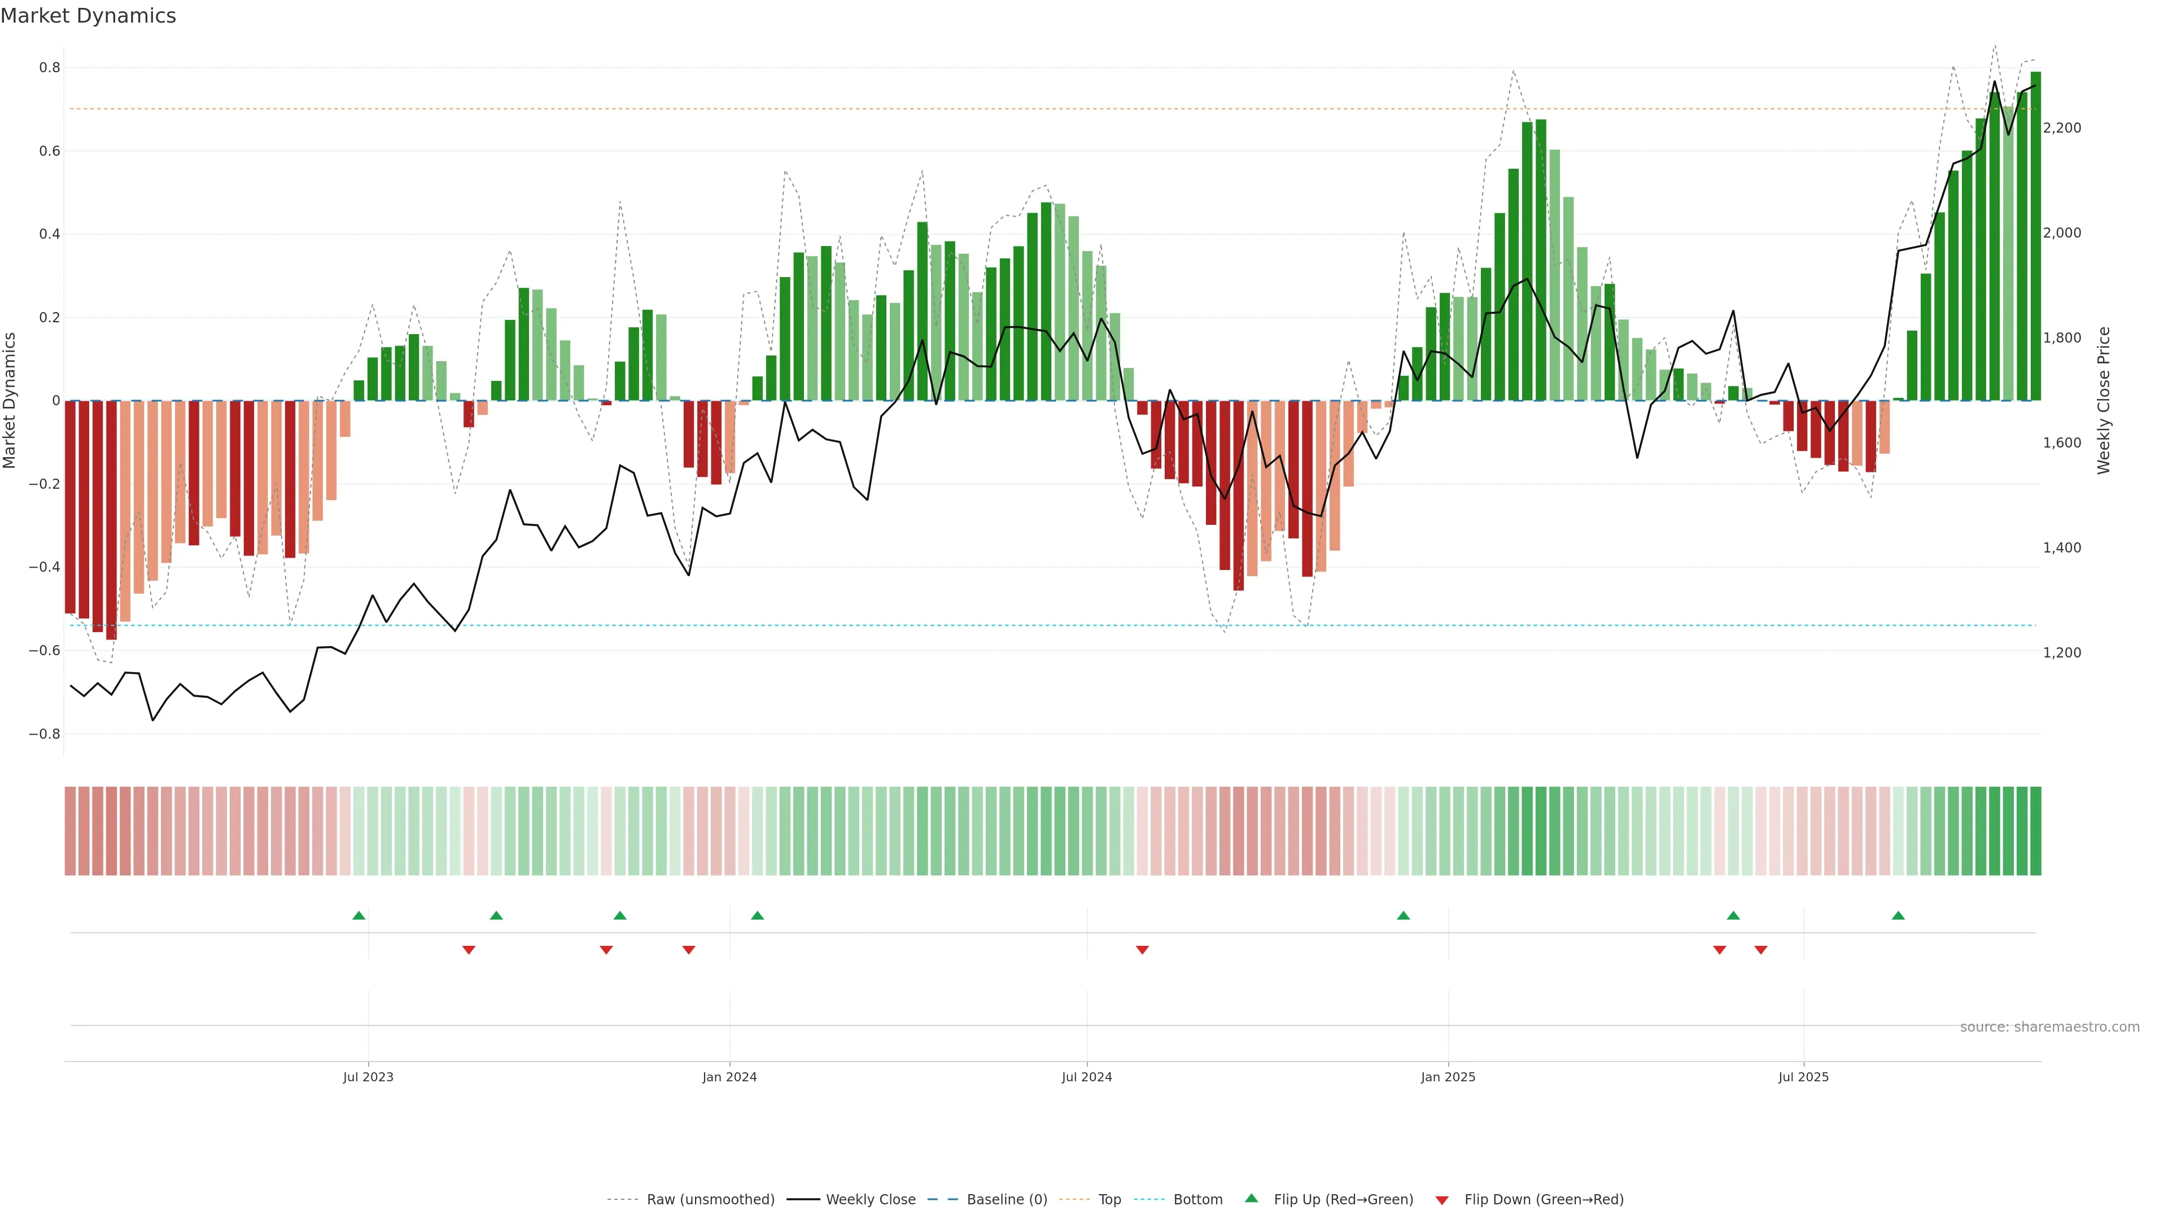Toggle the Baseline (0) legend entry
2168x1219 pixels.
point(1007,1200)
